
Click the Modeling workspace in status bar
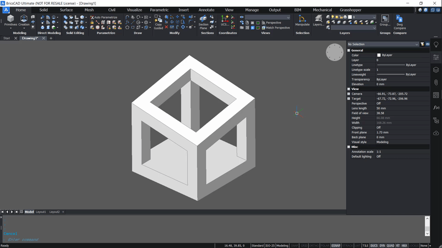pyautogui.click(x=282, y=245)
